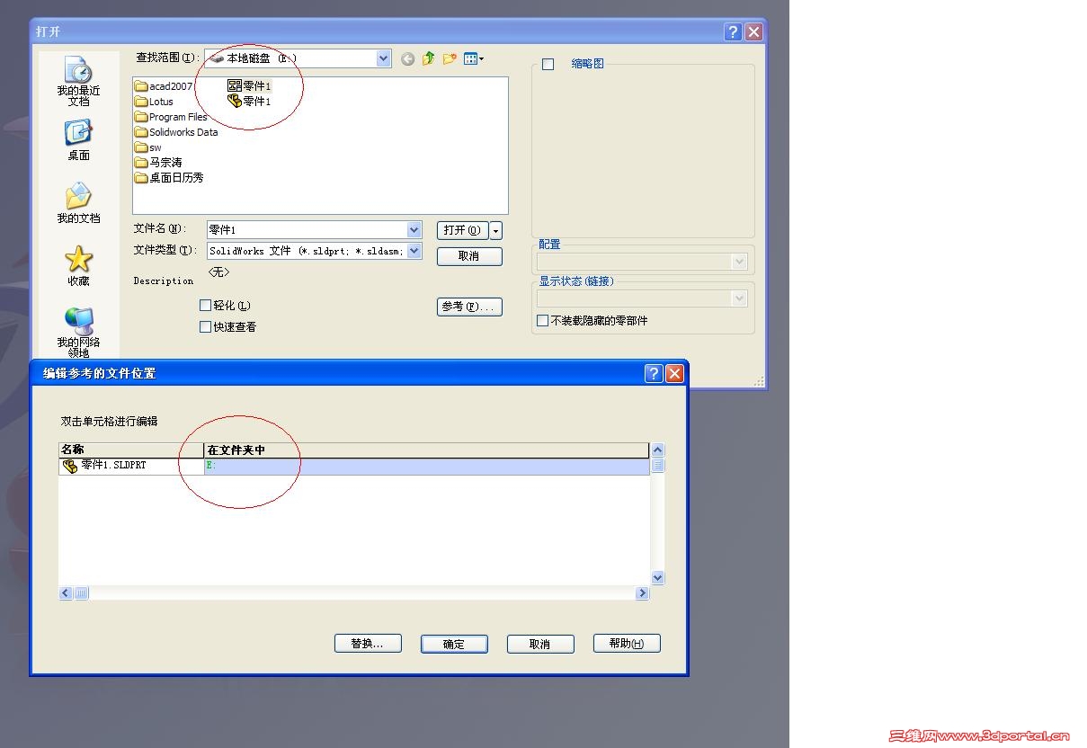Viewport: 1087px width, 748px height.
Task: Expand the 文件类型 dropdown
Action: point(414,252)
